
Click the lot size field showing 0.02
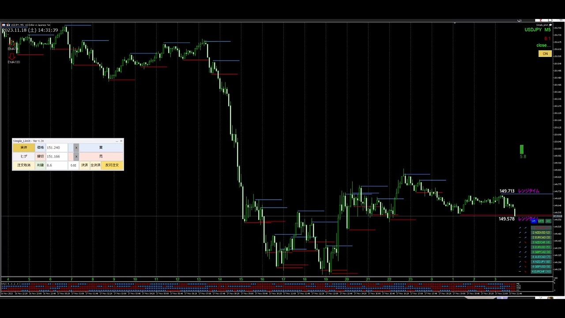coord(74,165)
